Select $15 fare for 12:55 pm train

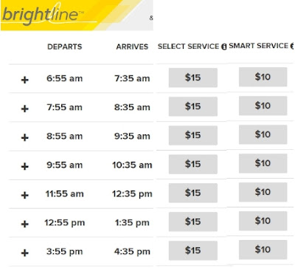pos(193,221)
